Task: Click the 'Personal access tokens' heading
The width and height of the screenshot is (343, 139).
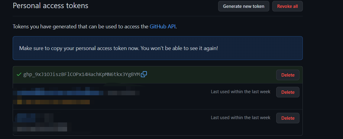Action: 50,6
